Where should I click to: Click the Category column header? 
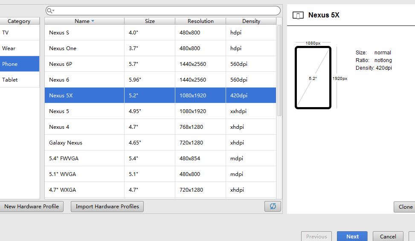coord(20,21)
